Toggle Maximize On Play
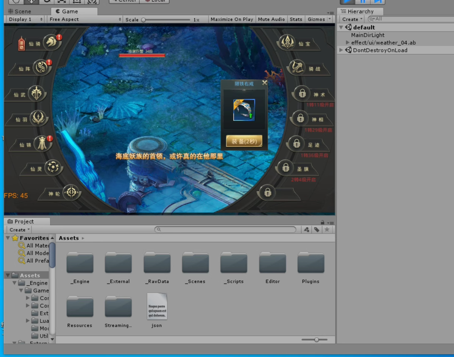Viewport: 454px width, 357px height. point(232,19)
